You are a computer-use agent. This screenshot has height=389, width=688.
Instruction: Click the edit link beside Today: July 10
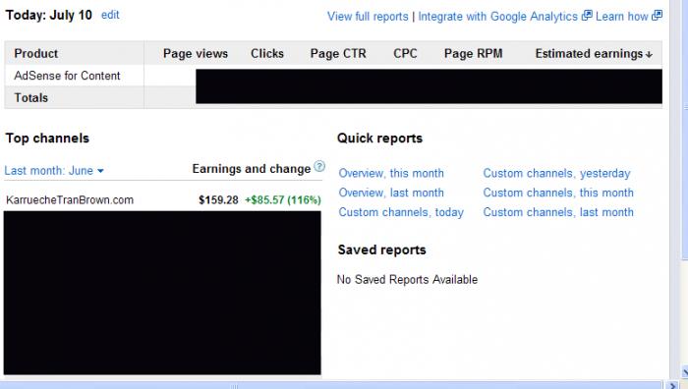click(110, 15)
